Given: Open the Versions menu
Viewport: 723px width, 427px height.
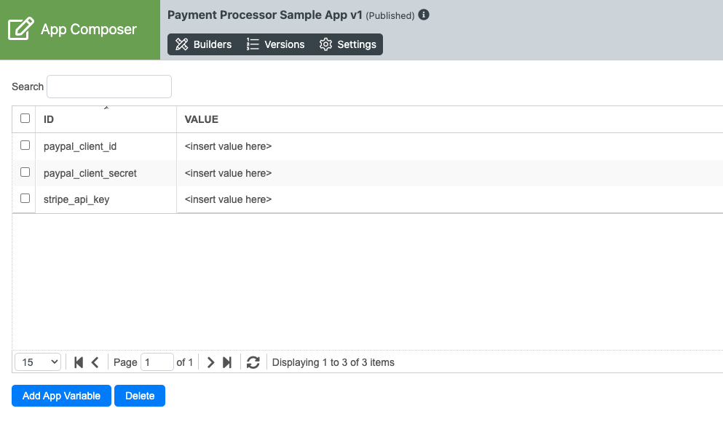Looking at the screenshot, I should click(x=275, y=44).
